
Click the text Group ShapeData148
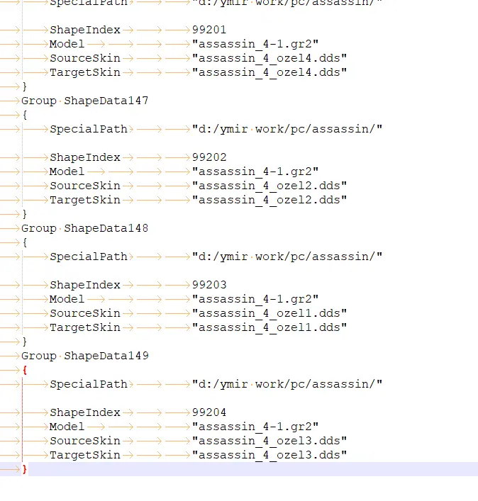84,228
